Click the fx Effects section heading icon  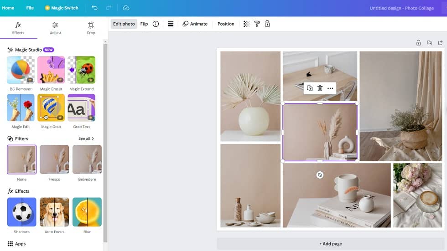[x=10, y=191]
